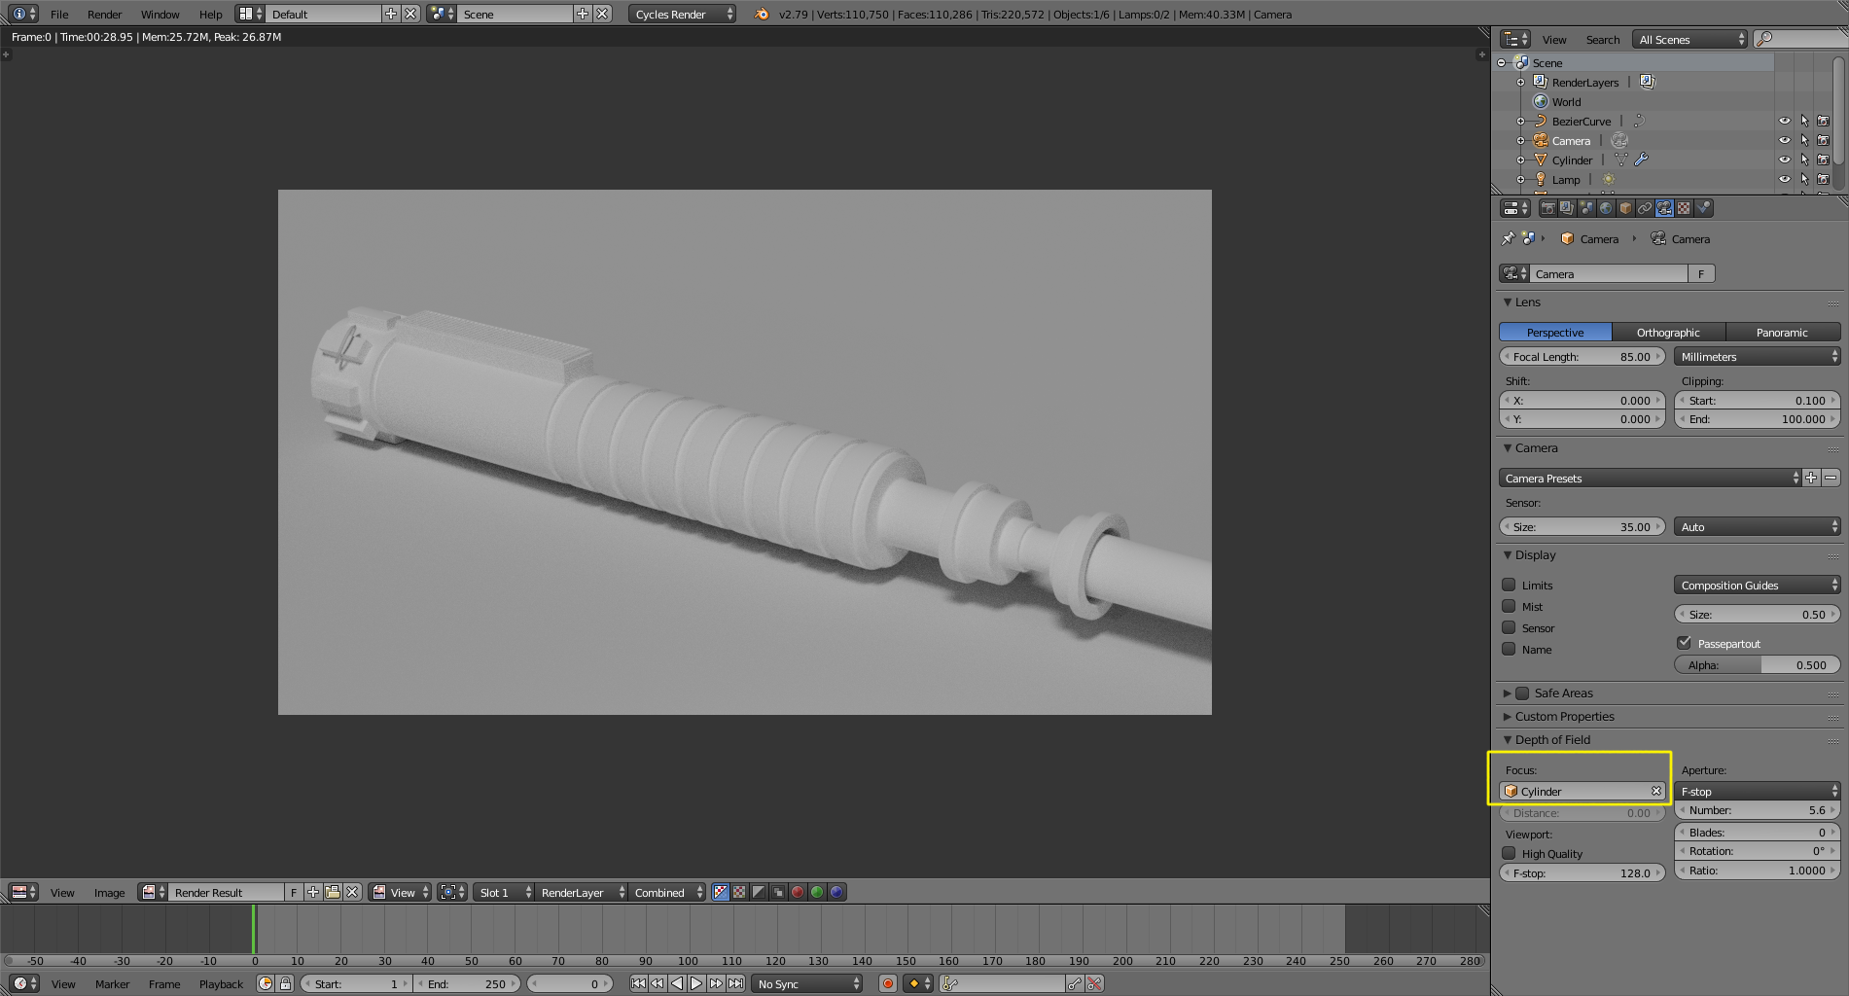
Task: Open the Object properties tab (cube icon)
Action: (x=1625, y=208)
